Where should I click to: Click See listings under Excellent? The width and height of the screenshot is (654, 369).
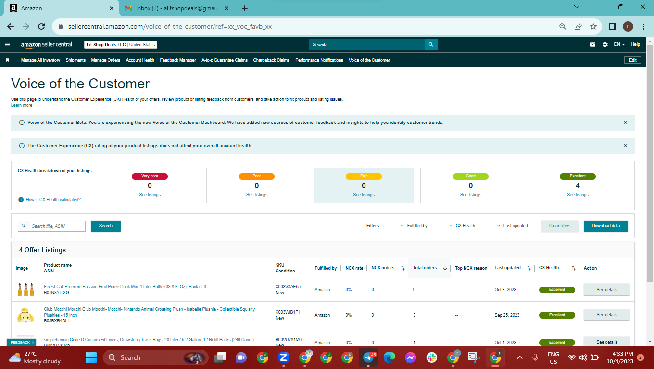point(578,195)
